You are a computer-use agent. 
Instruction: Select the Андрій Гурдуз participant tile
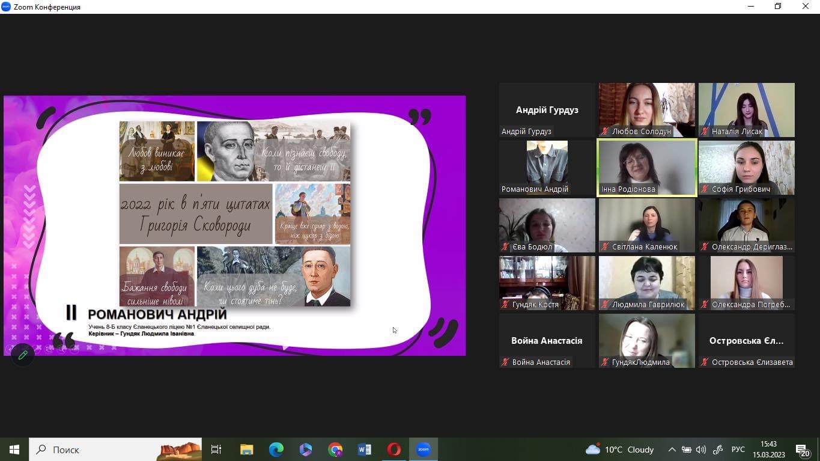pyautogui.click(x=547, y=110)
